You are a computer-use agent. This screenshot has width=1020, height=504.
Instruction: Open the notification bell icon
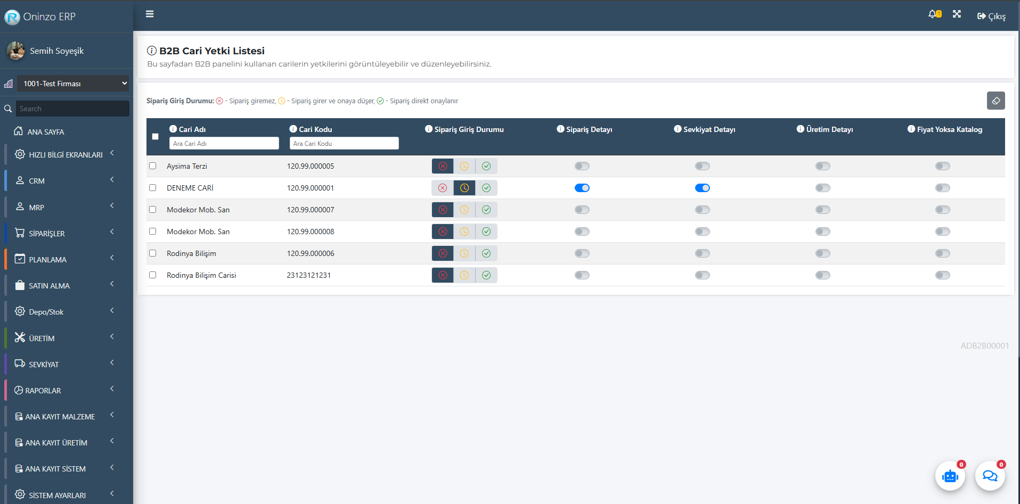coord(934,14)
